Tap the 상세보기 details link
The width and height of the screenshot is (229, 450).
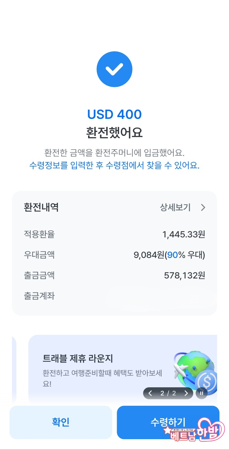175,208
